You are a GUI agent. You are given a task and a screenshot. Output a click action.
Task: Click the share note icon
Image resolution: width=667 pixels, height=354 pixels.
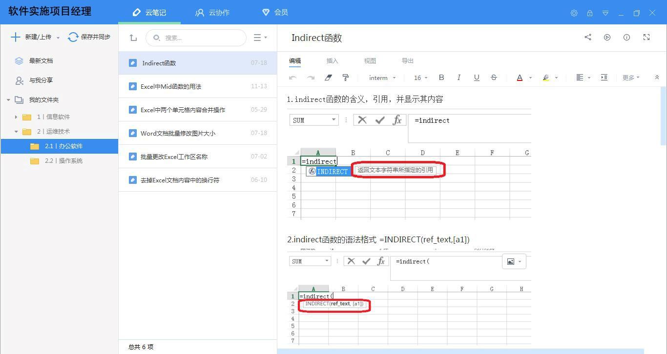click(x=588, y=37)
